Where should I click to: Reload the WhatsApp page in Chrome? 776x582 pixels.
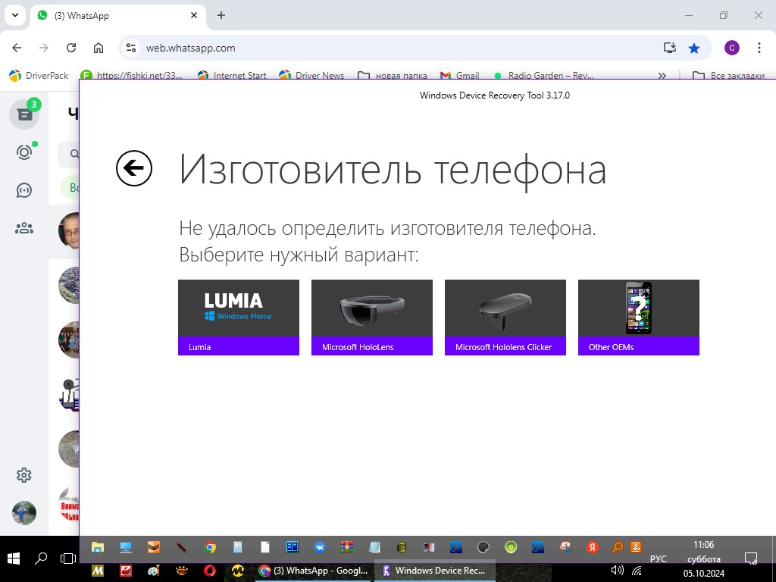(x=71, y=48)
